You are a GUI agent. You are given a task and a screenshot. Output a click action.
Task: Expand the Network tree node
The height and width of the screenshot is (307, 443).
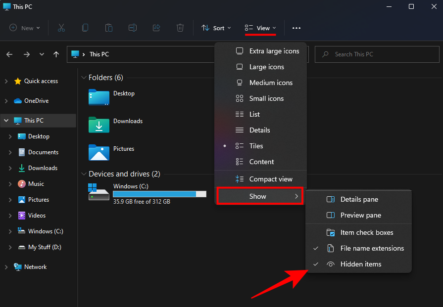[x=6, y=267]
